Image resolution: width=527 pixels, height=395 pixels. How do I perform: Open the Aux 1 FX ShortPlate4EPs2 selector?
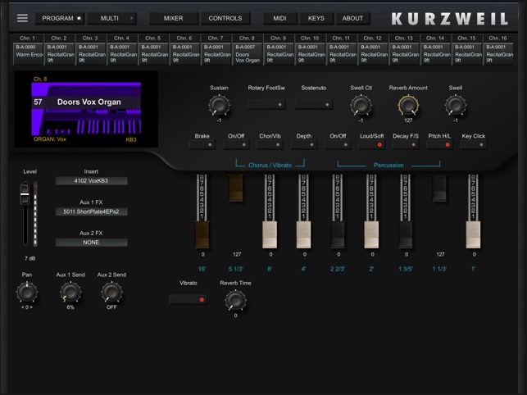tap(91, 211)
